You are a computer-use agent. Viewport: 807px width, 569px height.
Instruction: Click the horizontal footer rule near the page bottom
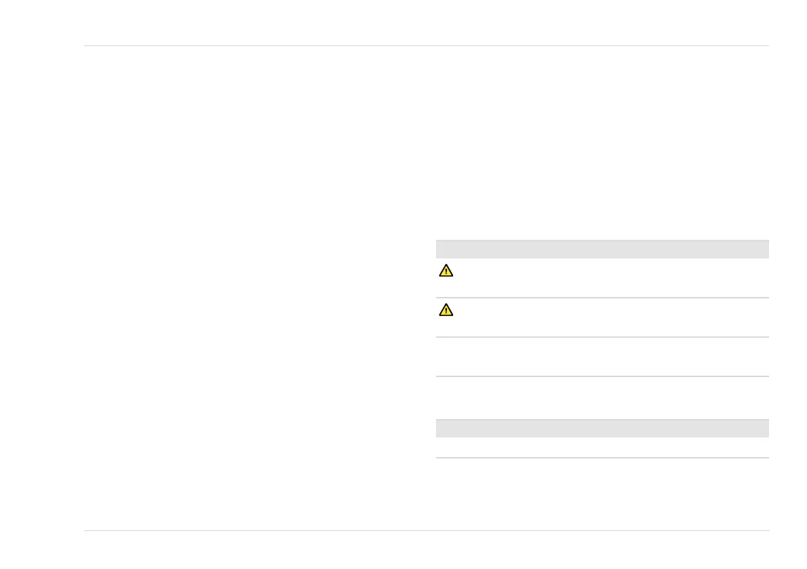tap(426, 530)
